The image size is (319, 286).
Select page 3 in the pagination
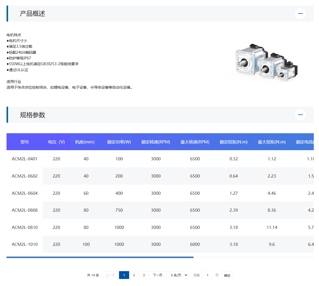pyautogui.click(x=144, y=275)
